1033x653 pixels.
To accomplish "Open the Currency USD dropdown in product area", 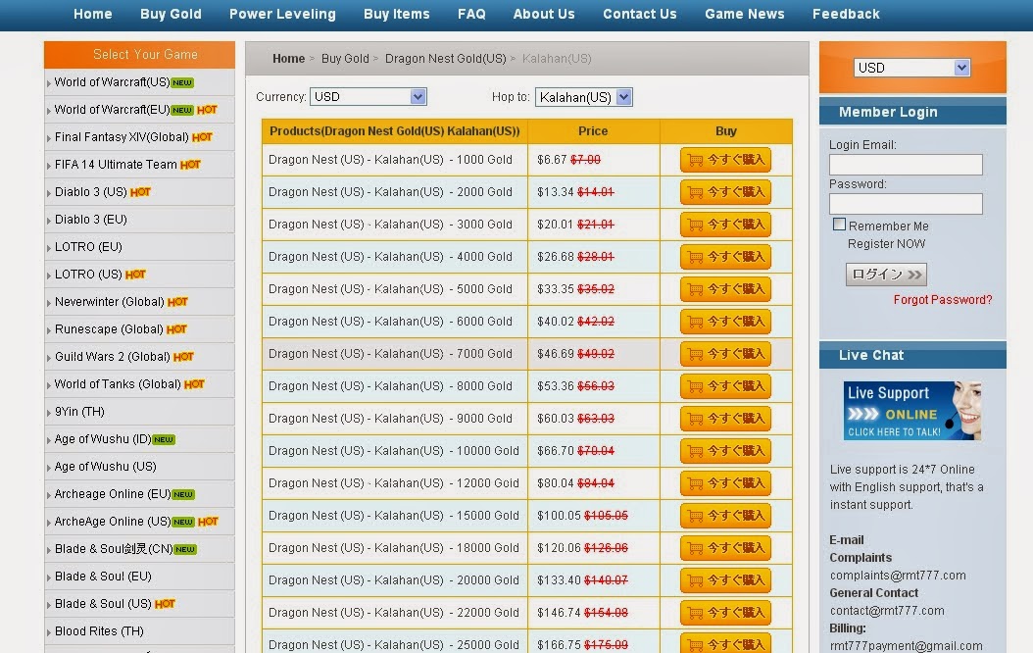I will click(x=369, y=97).
